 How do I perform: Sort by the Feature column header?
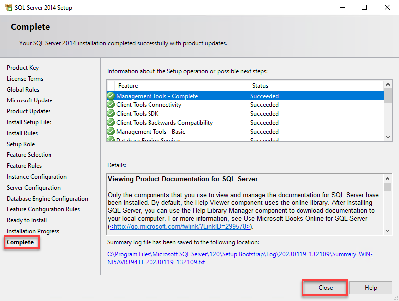click(182, 86)
